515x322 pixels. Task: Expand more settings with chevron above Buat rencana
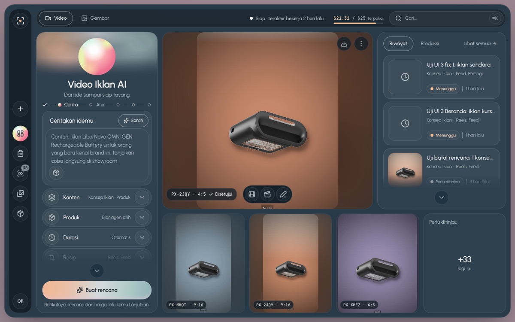click(97, 271)
